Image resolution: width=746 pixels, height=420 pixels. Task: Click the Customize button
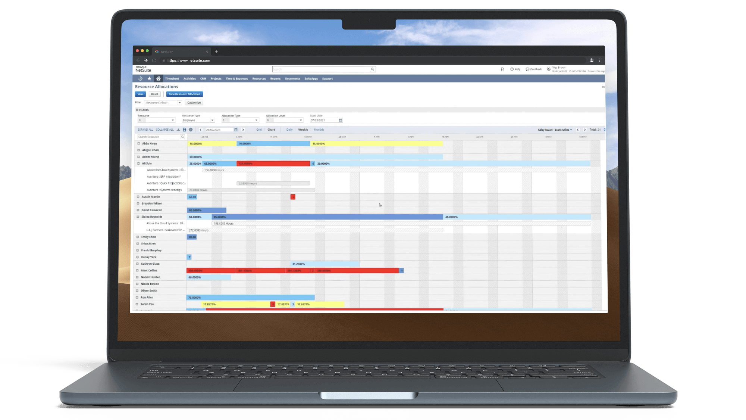tap(194, 102)
